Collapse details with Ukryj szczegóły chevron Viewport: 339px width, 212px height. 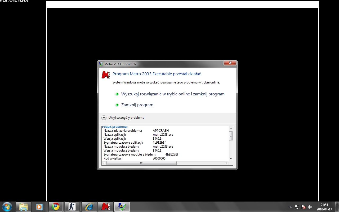tap(104, 118)
